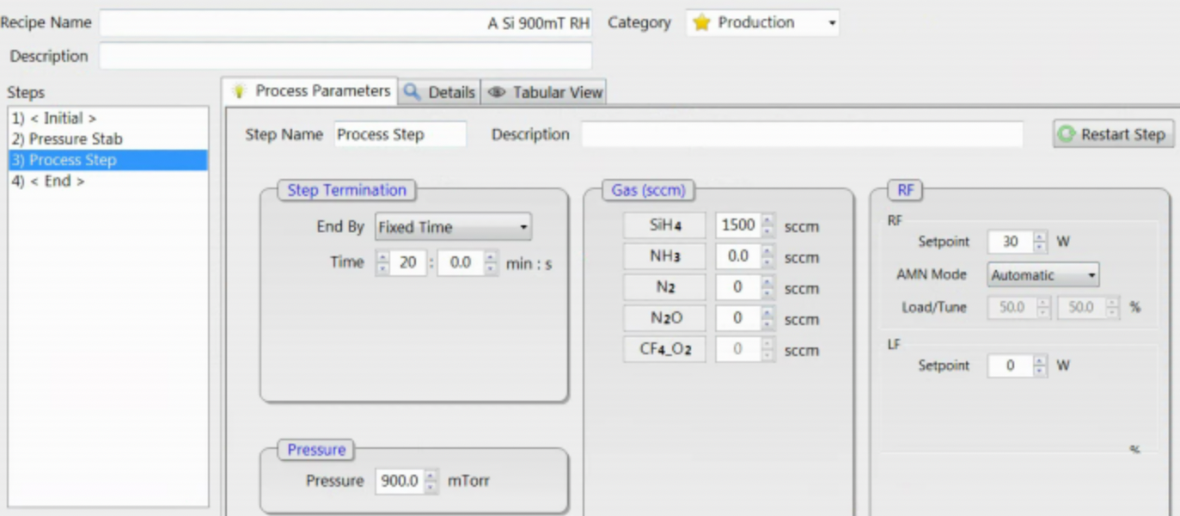Click the NH3 flow stepper arrows
The height and width of the screenshot is (516, 1180).
(768, 257)
